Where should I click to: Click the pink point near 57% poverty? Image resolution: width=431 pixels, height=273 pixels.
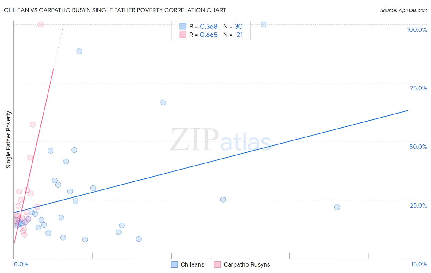click(32, 125)
